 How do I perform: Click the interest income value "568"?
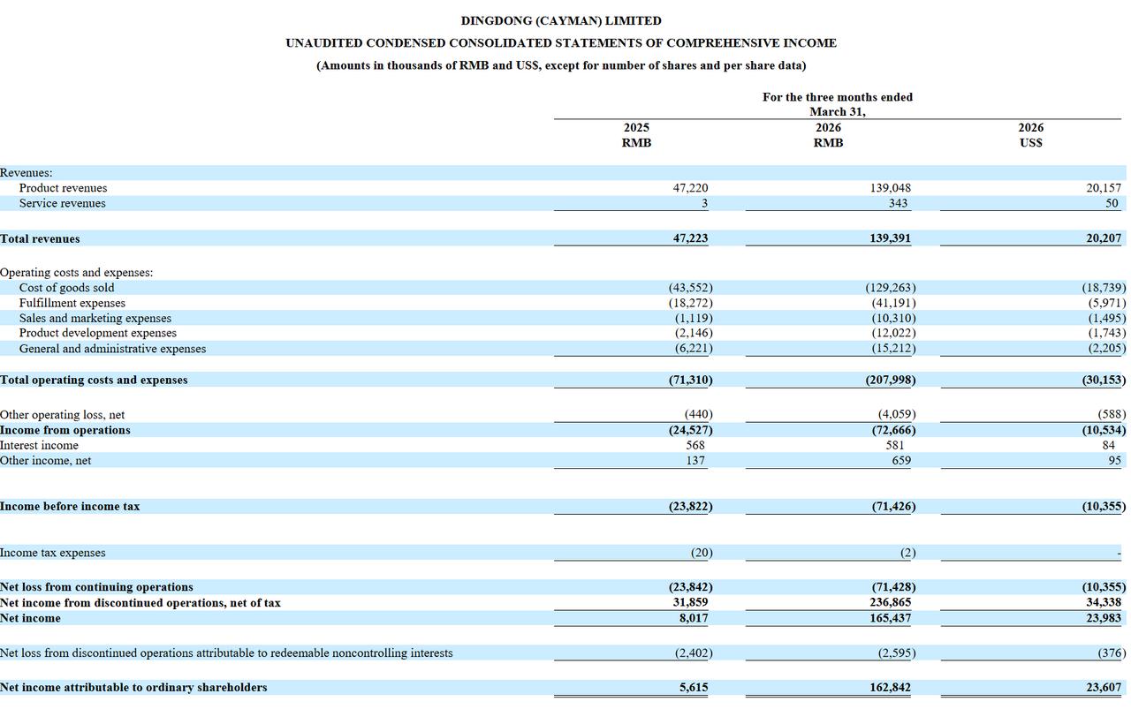point(695,445)
